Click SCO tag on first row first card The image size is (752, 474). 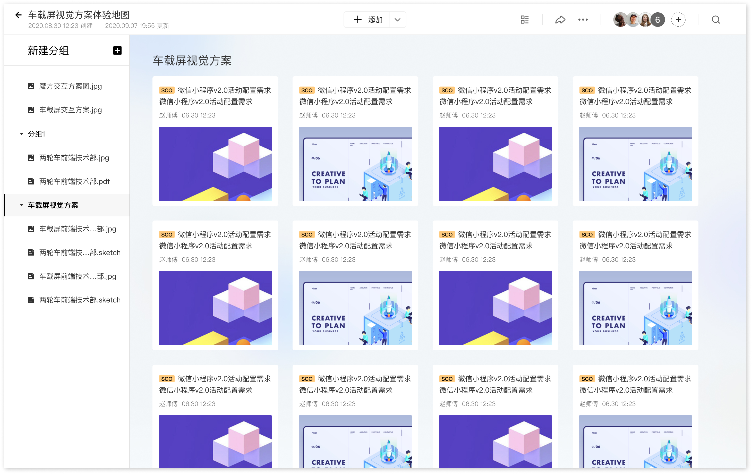click(x=166, y=90)
